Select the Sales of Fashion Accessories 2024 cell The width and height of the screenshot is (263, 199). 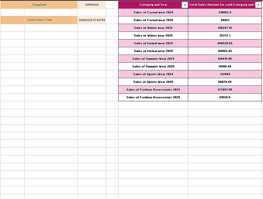(153, 89)
